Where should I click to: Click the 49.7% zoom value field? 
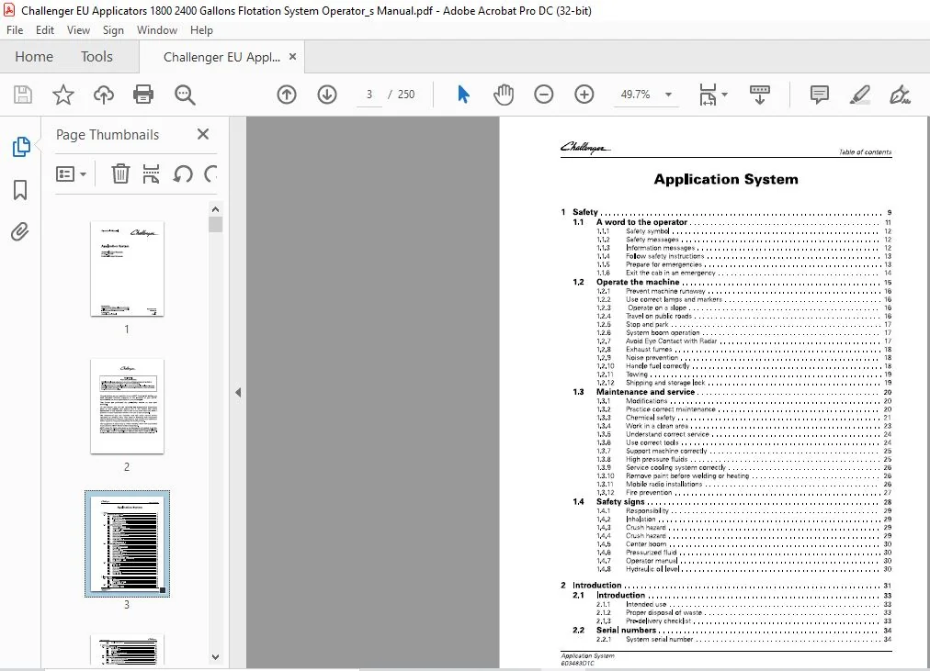pos(636,95)
